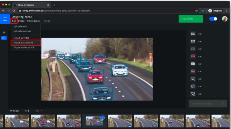The height and width of the screenshot is (129, 231).
Task: Click the browser address bar URL
Action: pos(56,11)
